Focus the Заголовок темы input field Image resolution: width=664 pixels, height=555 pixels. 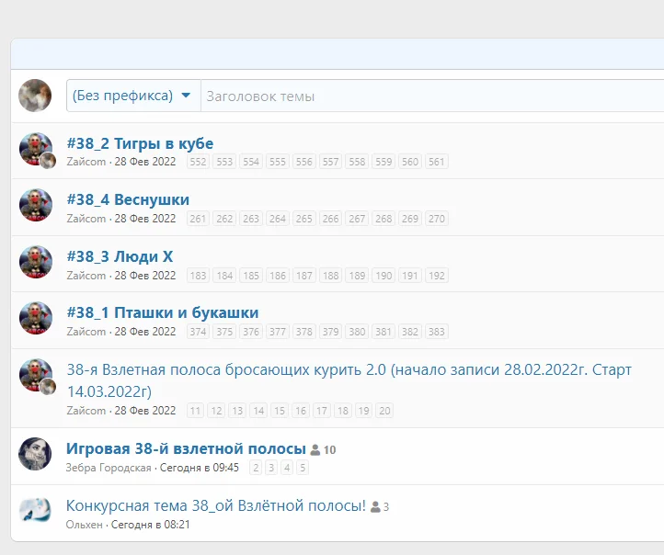(432, 96)
